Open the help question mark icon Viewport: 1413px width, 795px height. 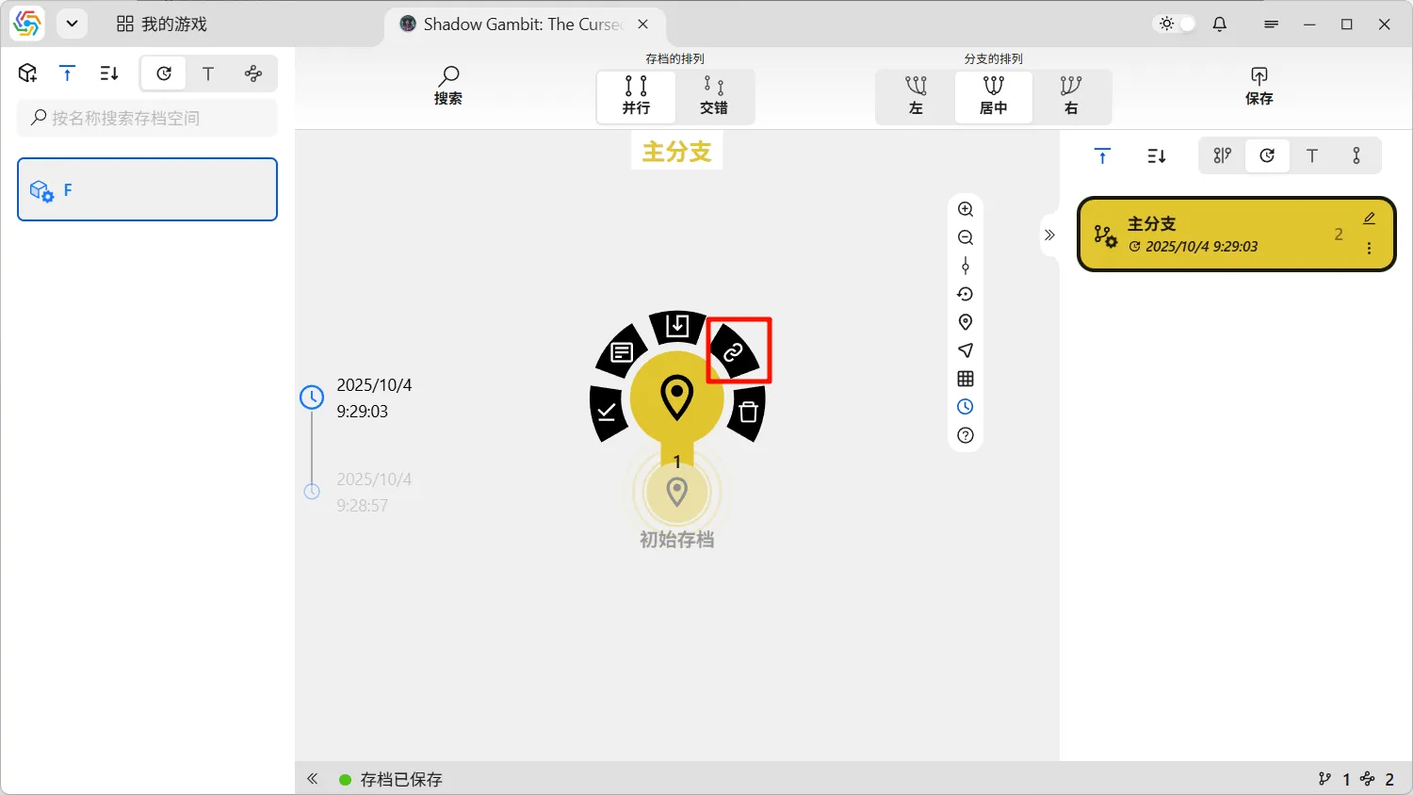966,435
